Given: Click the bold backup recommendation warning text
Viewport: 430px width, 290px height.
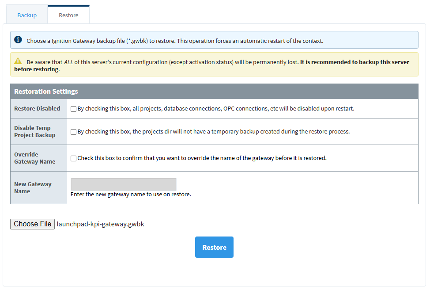Looking at the screenshot, I should 354,62.
